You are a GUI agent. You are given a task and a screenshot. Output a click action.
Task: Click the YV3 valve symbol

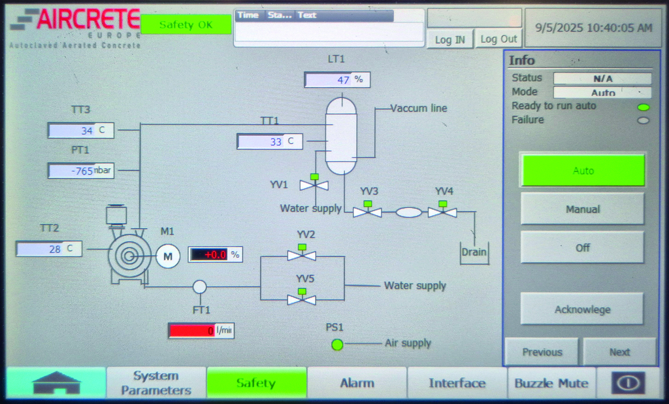[367, 212]
